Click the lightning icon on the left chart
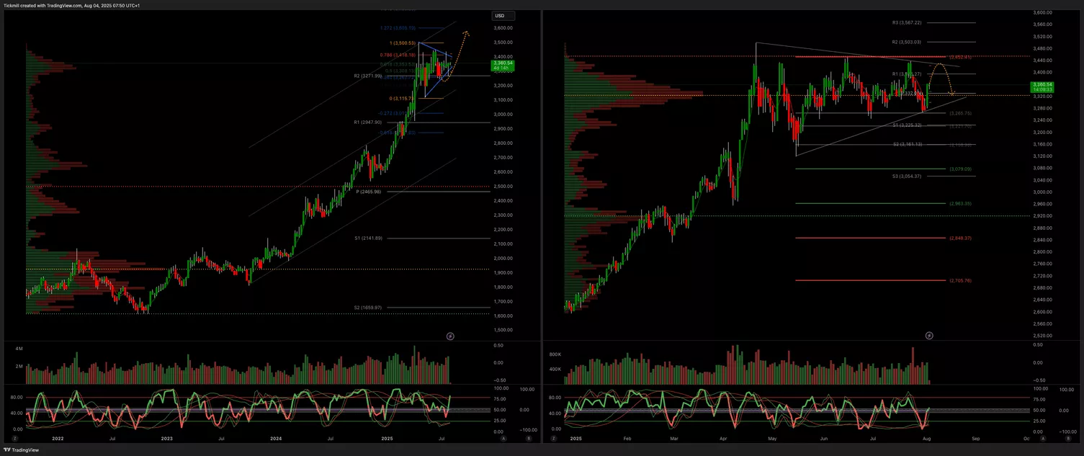Image resolution: width=1084 pixels, height=456 pixels. [x=451, y=336]
